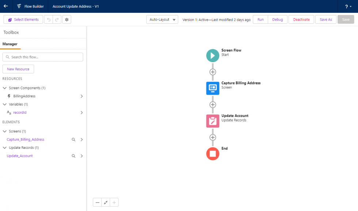Create a New Resource

point(18,69)
